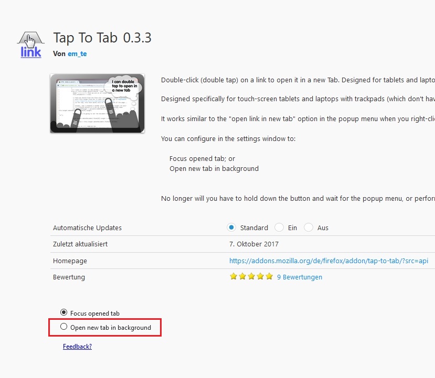Click the second rating star
This screenshot has height=378, width=435.
coord(242,276)
